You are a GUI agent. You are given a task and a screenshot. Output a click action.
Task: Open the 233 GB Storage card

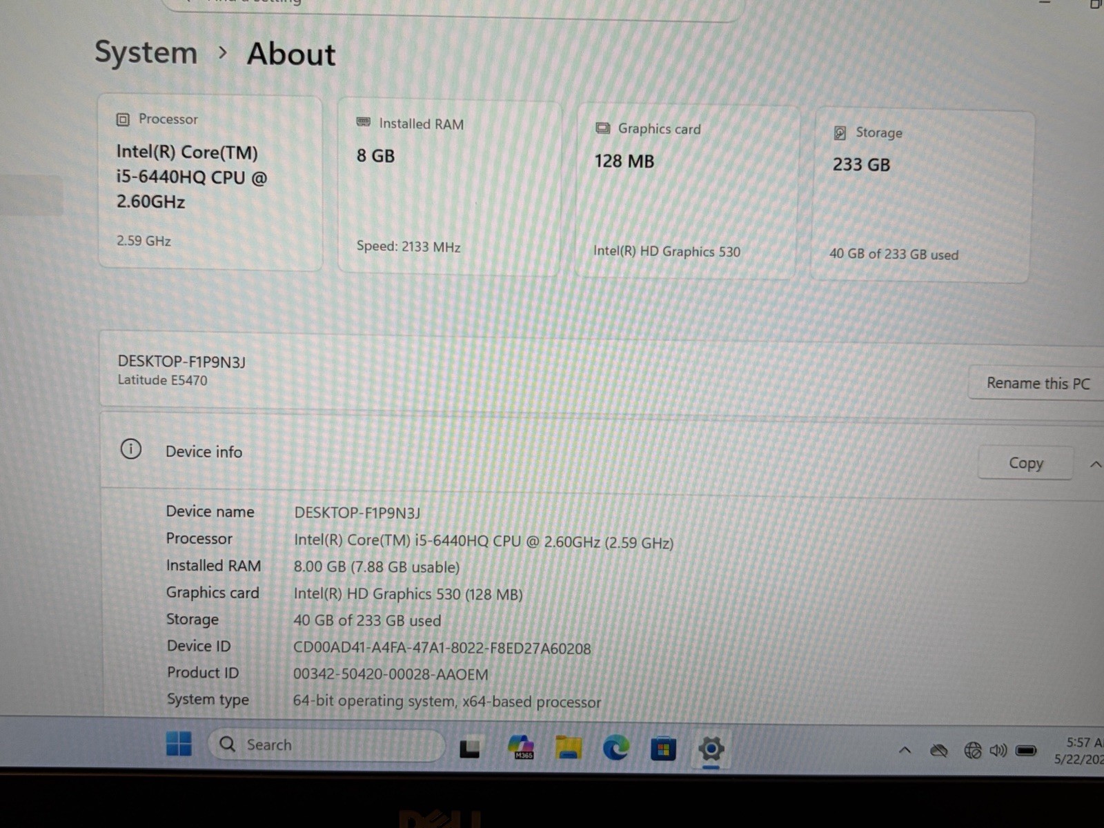tap(922, 197)
